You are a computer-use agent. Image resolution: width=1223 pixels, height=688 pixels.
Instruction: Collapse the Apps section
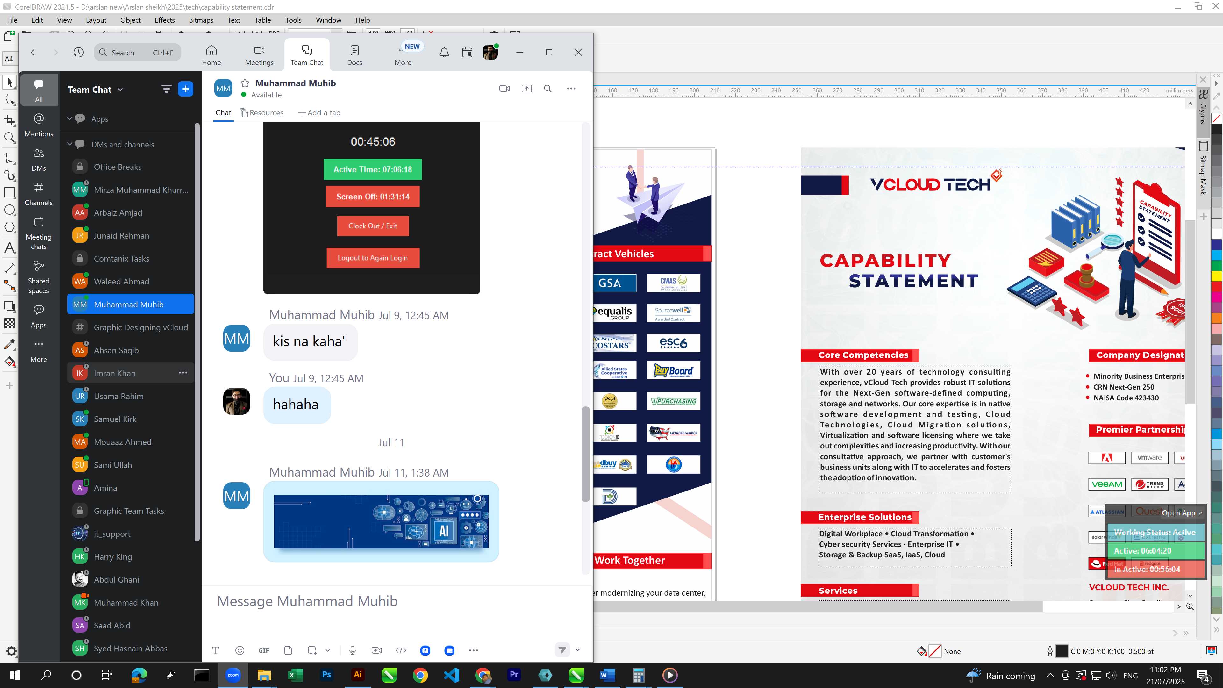pos(70,119)
